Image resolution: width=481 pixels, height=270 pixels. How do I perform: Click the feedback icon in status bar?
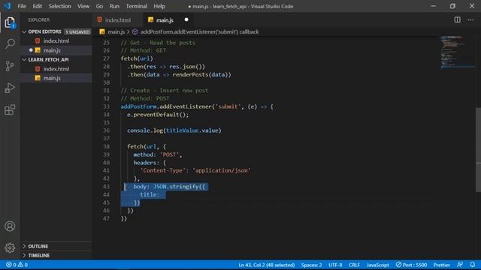pyautogui.click(x=459, y=265)
